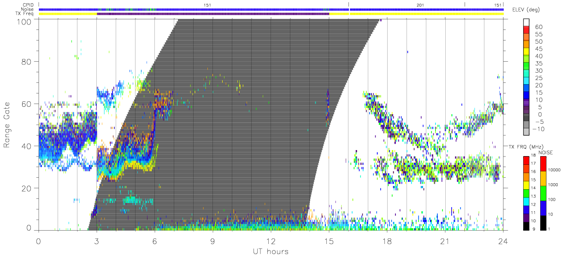Click the "24" tick label on the UT hours axis
The height and width of the screenshot is (261, 566).
coord(503,241)
